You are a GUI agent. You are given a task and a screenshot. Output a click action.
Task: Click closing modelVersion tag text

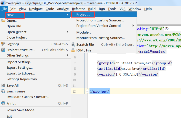[x=151, y=52]
